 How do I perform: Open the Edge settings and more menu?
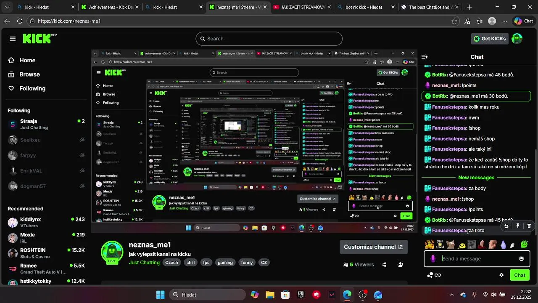tap(505, 21)
